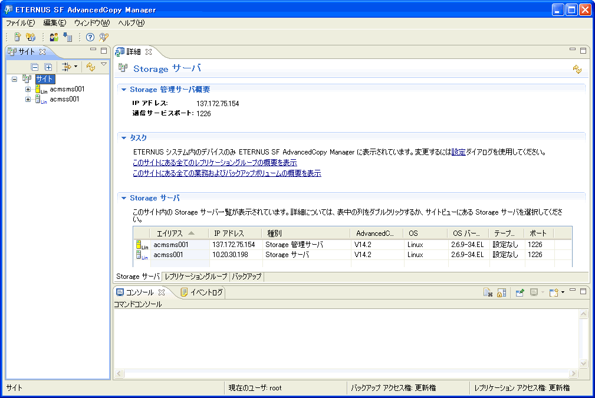Image resolution: width=595 pixels, height=398 pixels.
Task: Show all replication groups summary link
Action: coord(215,163)
